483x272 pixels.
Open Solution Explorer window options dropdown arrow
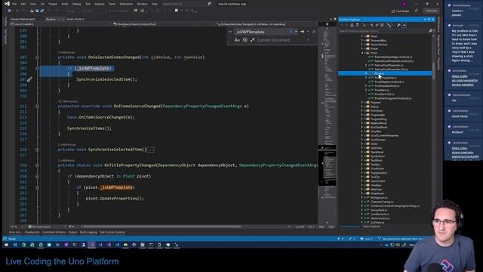(x=425, y=20)
